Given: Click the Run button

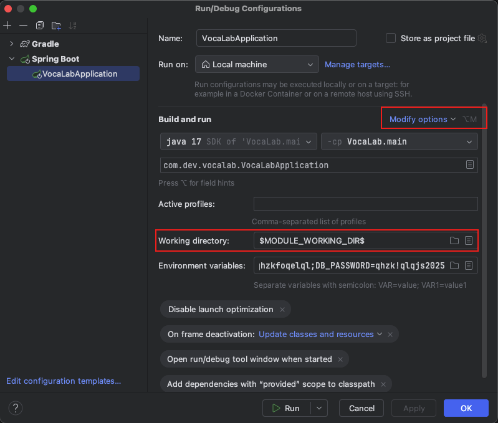Looking at the screenshot, I should point(287,408).
